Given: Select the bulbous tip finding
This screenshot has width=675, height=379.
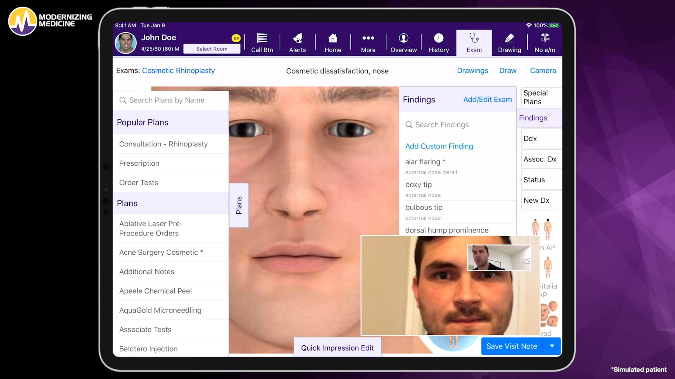Looking at the screenshot, I should tap(458, 212).
